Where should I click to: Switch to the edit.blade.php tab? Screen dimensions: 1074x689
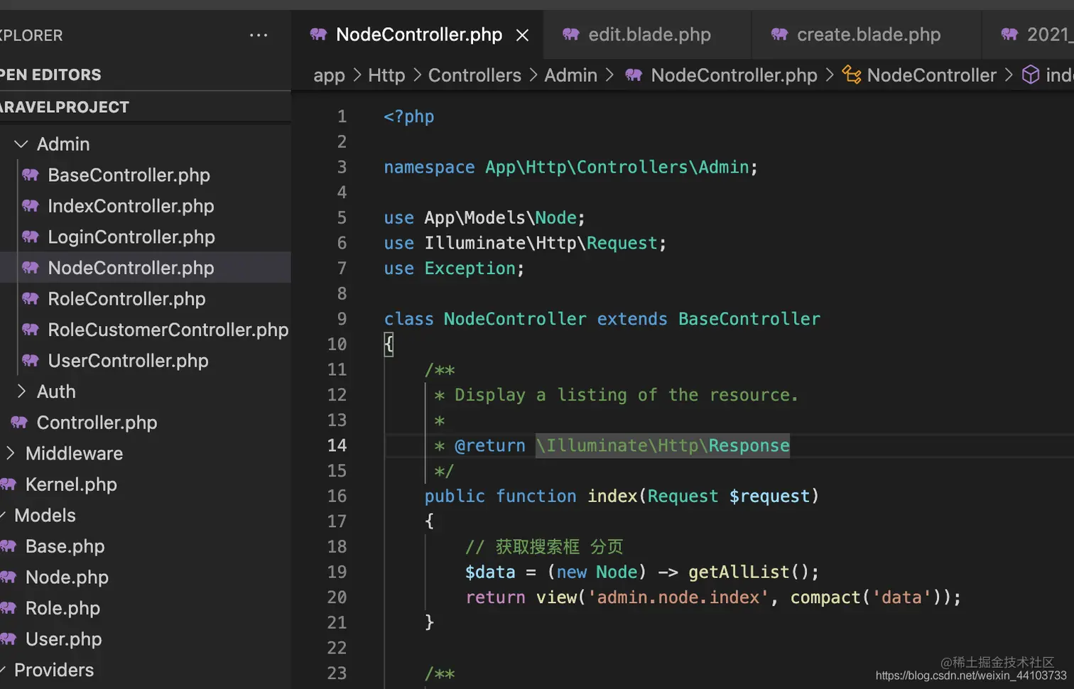point(648,35)
